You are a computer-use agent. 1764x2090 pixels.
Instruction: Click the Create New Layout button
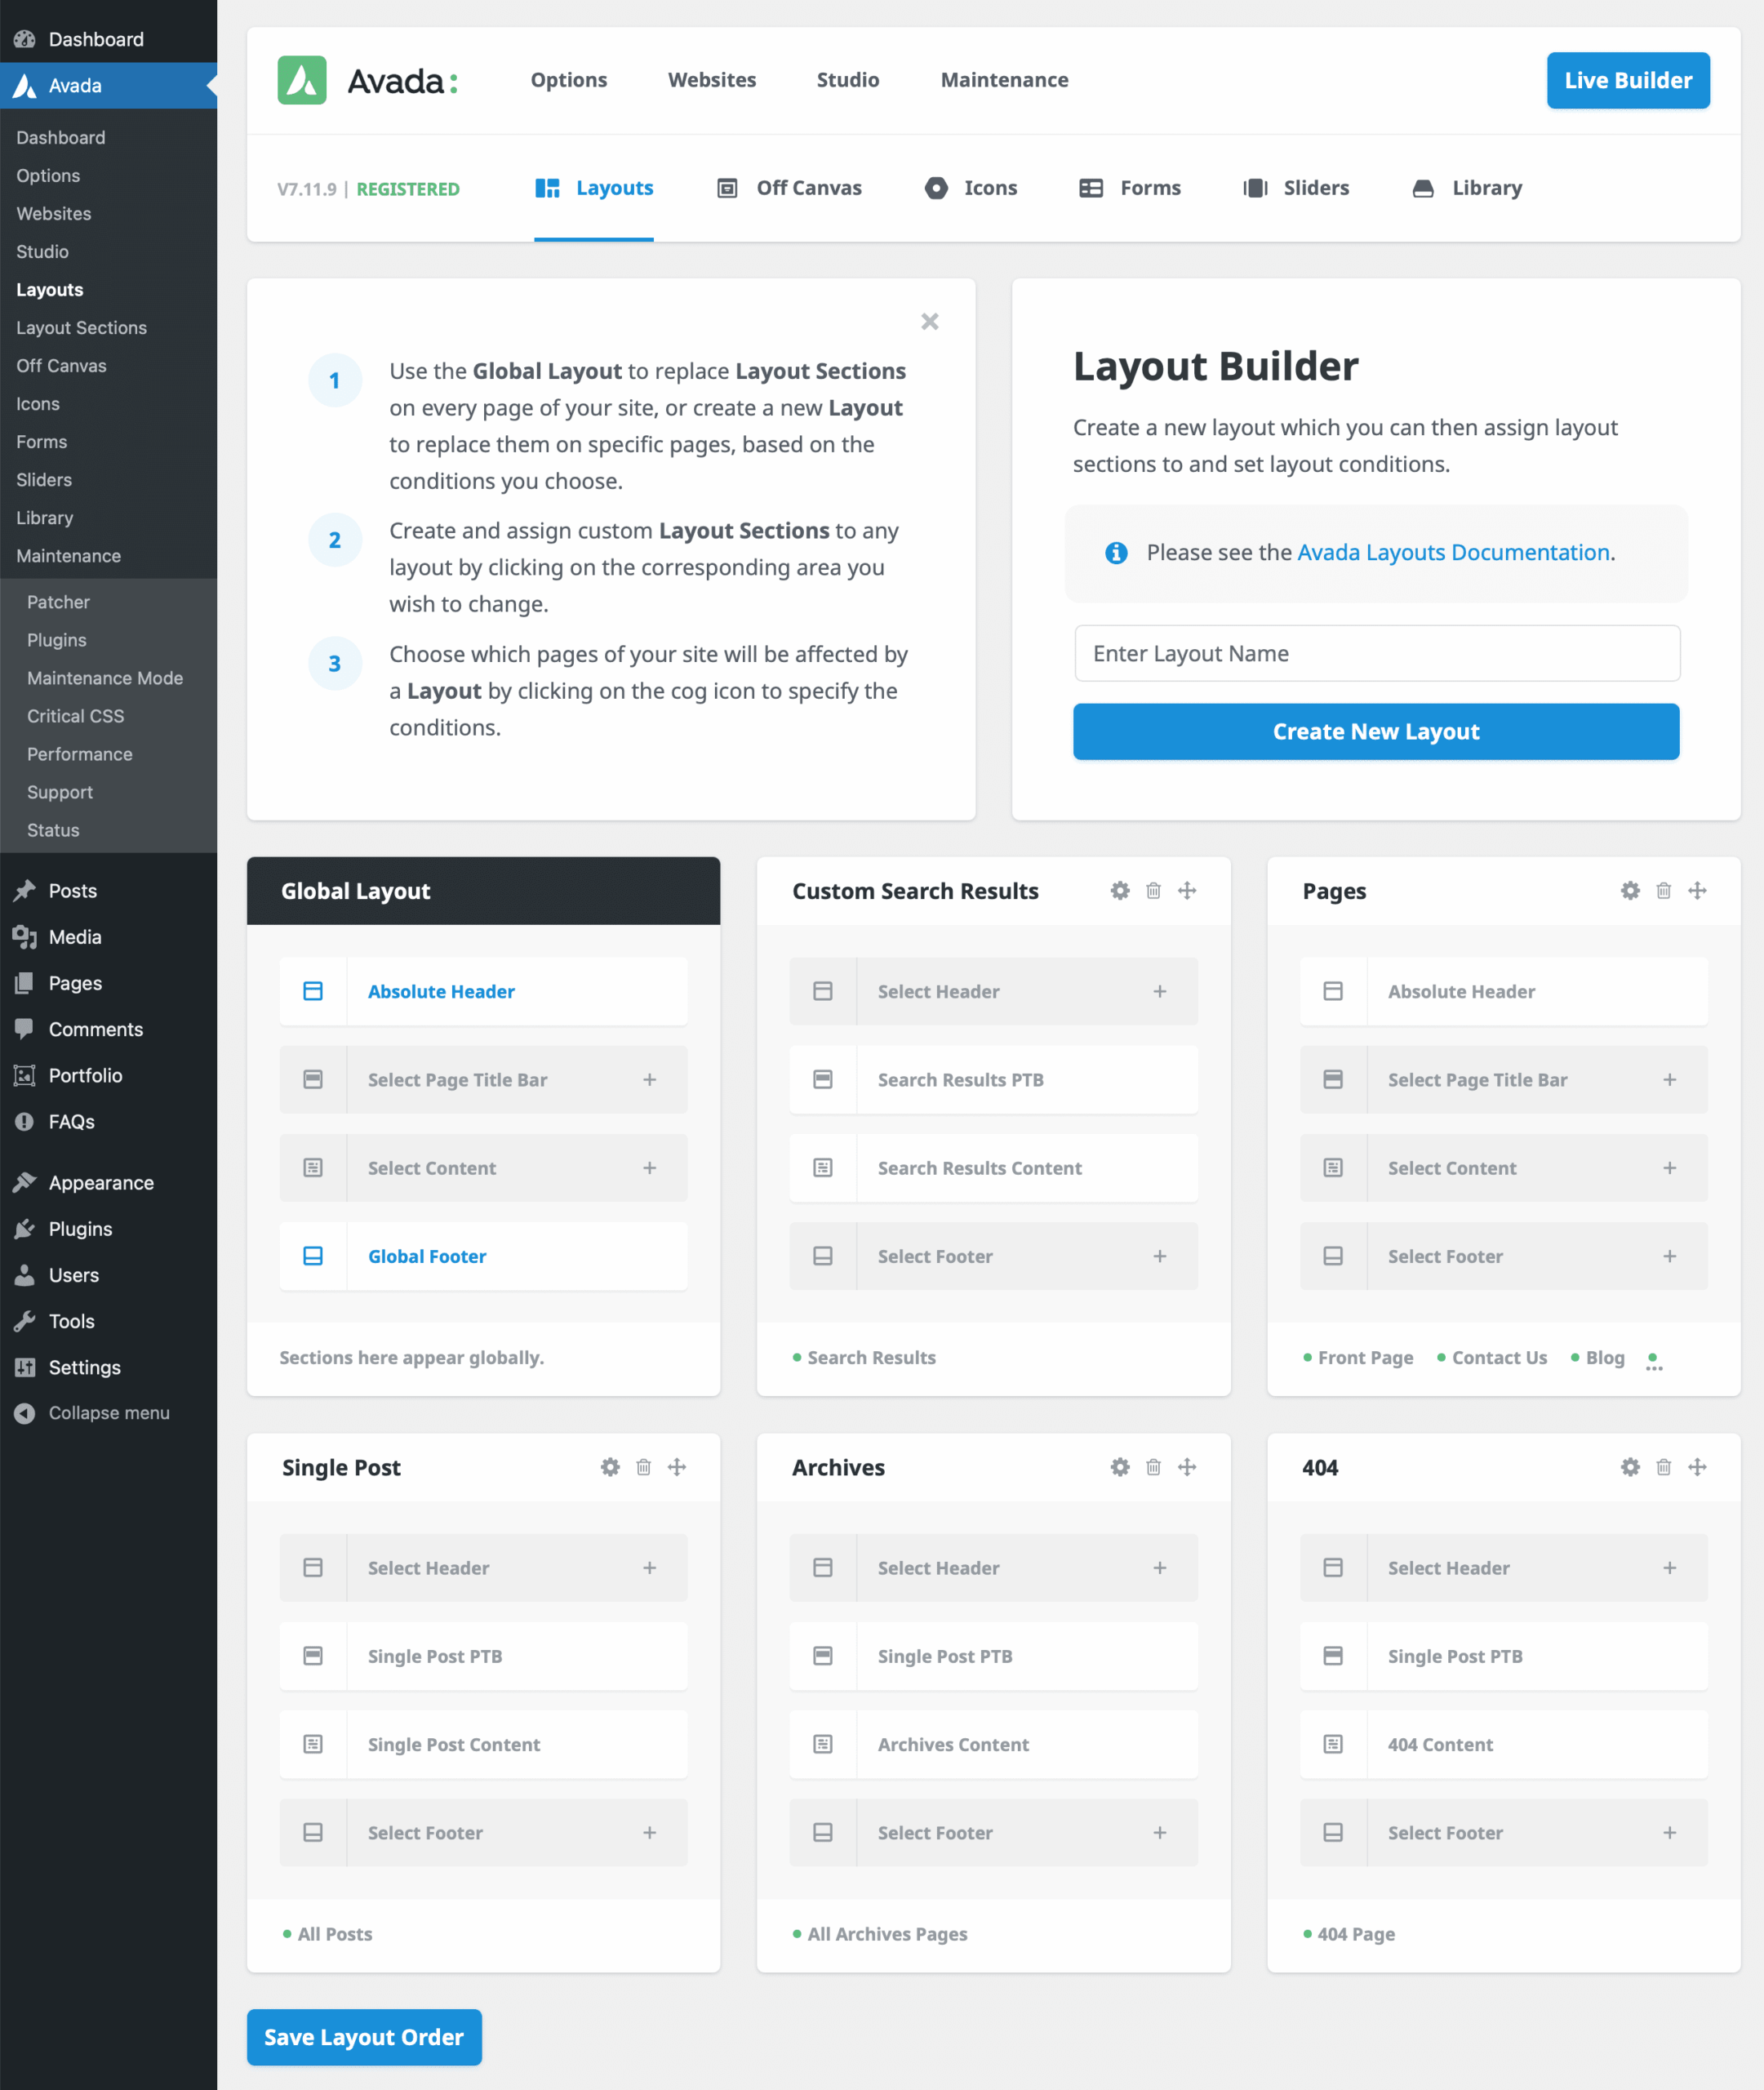coord(1376,731)
